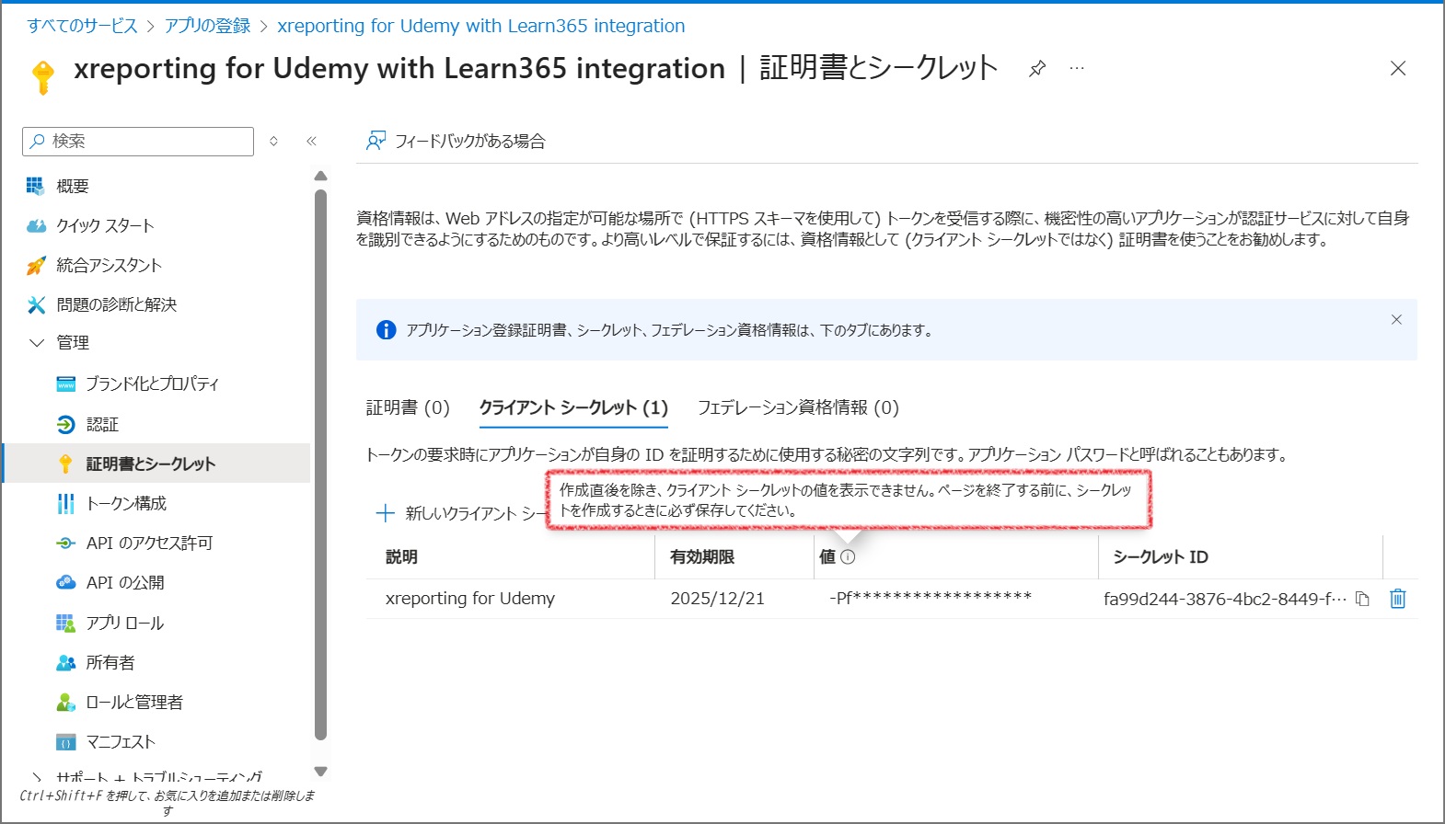The image size is (1445, 824).
Task: Click the 有効期限 column header
Action: click(702, 556)
